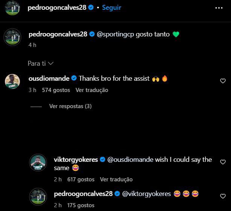This screenshot has width=231, height=211.
Task: Click Ver tradução under ousdiomande's comment
Action: (x=92, y=90)
